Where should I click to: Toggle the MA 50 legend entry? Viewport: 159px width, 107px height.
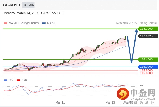(x=49, y=23)
